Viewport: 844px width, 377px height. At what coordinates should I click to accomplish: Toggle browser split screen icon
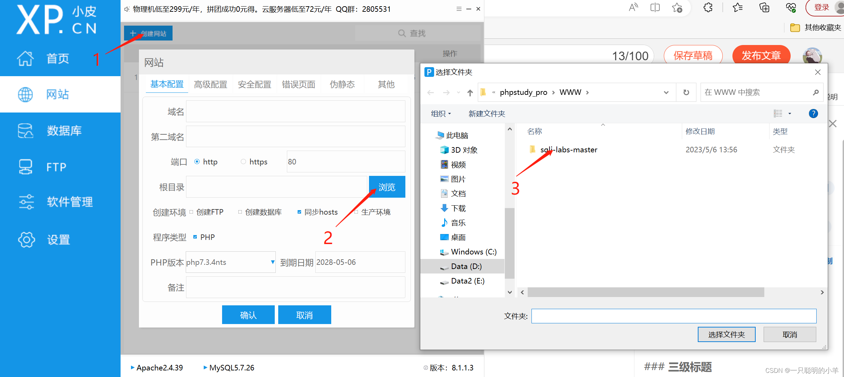pos(655,7)
